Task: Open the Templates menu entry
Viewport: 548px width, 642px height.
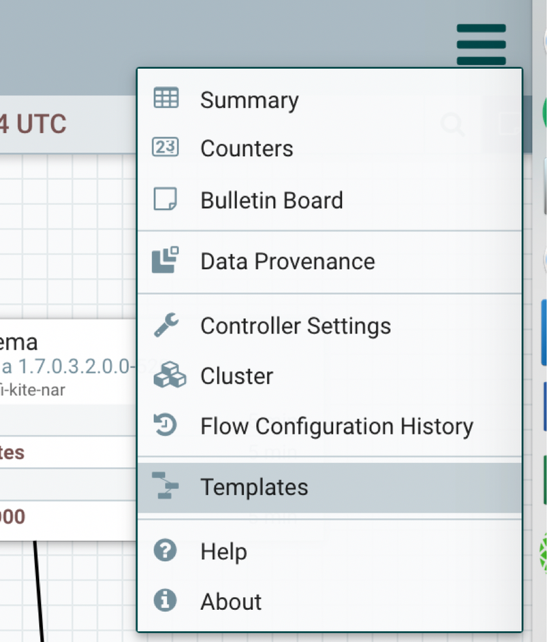Action: (x=254, y=487)
